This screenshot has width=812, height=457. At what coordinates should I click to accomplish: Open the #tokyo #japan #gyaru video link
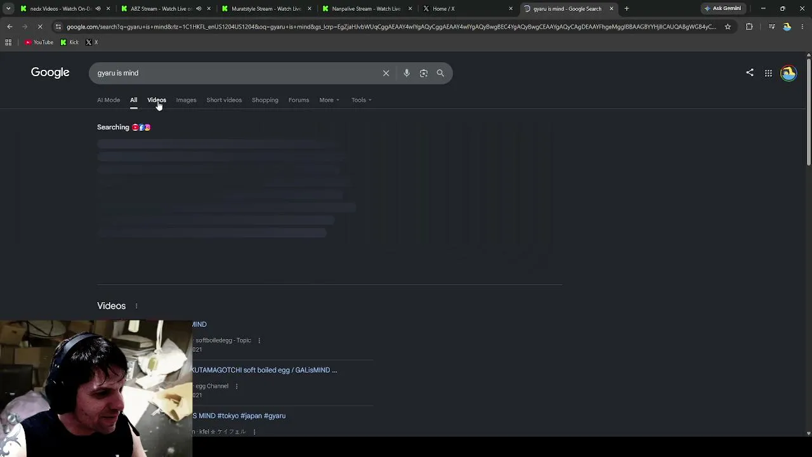click(x=239, y=416)
